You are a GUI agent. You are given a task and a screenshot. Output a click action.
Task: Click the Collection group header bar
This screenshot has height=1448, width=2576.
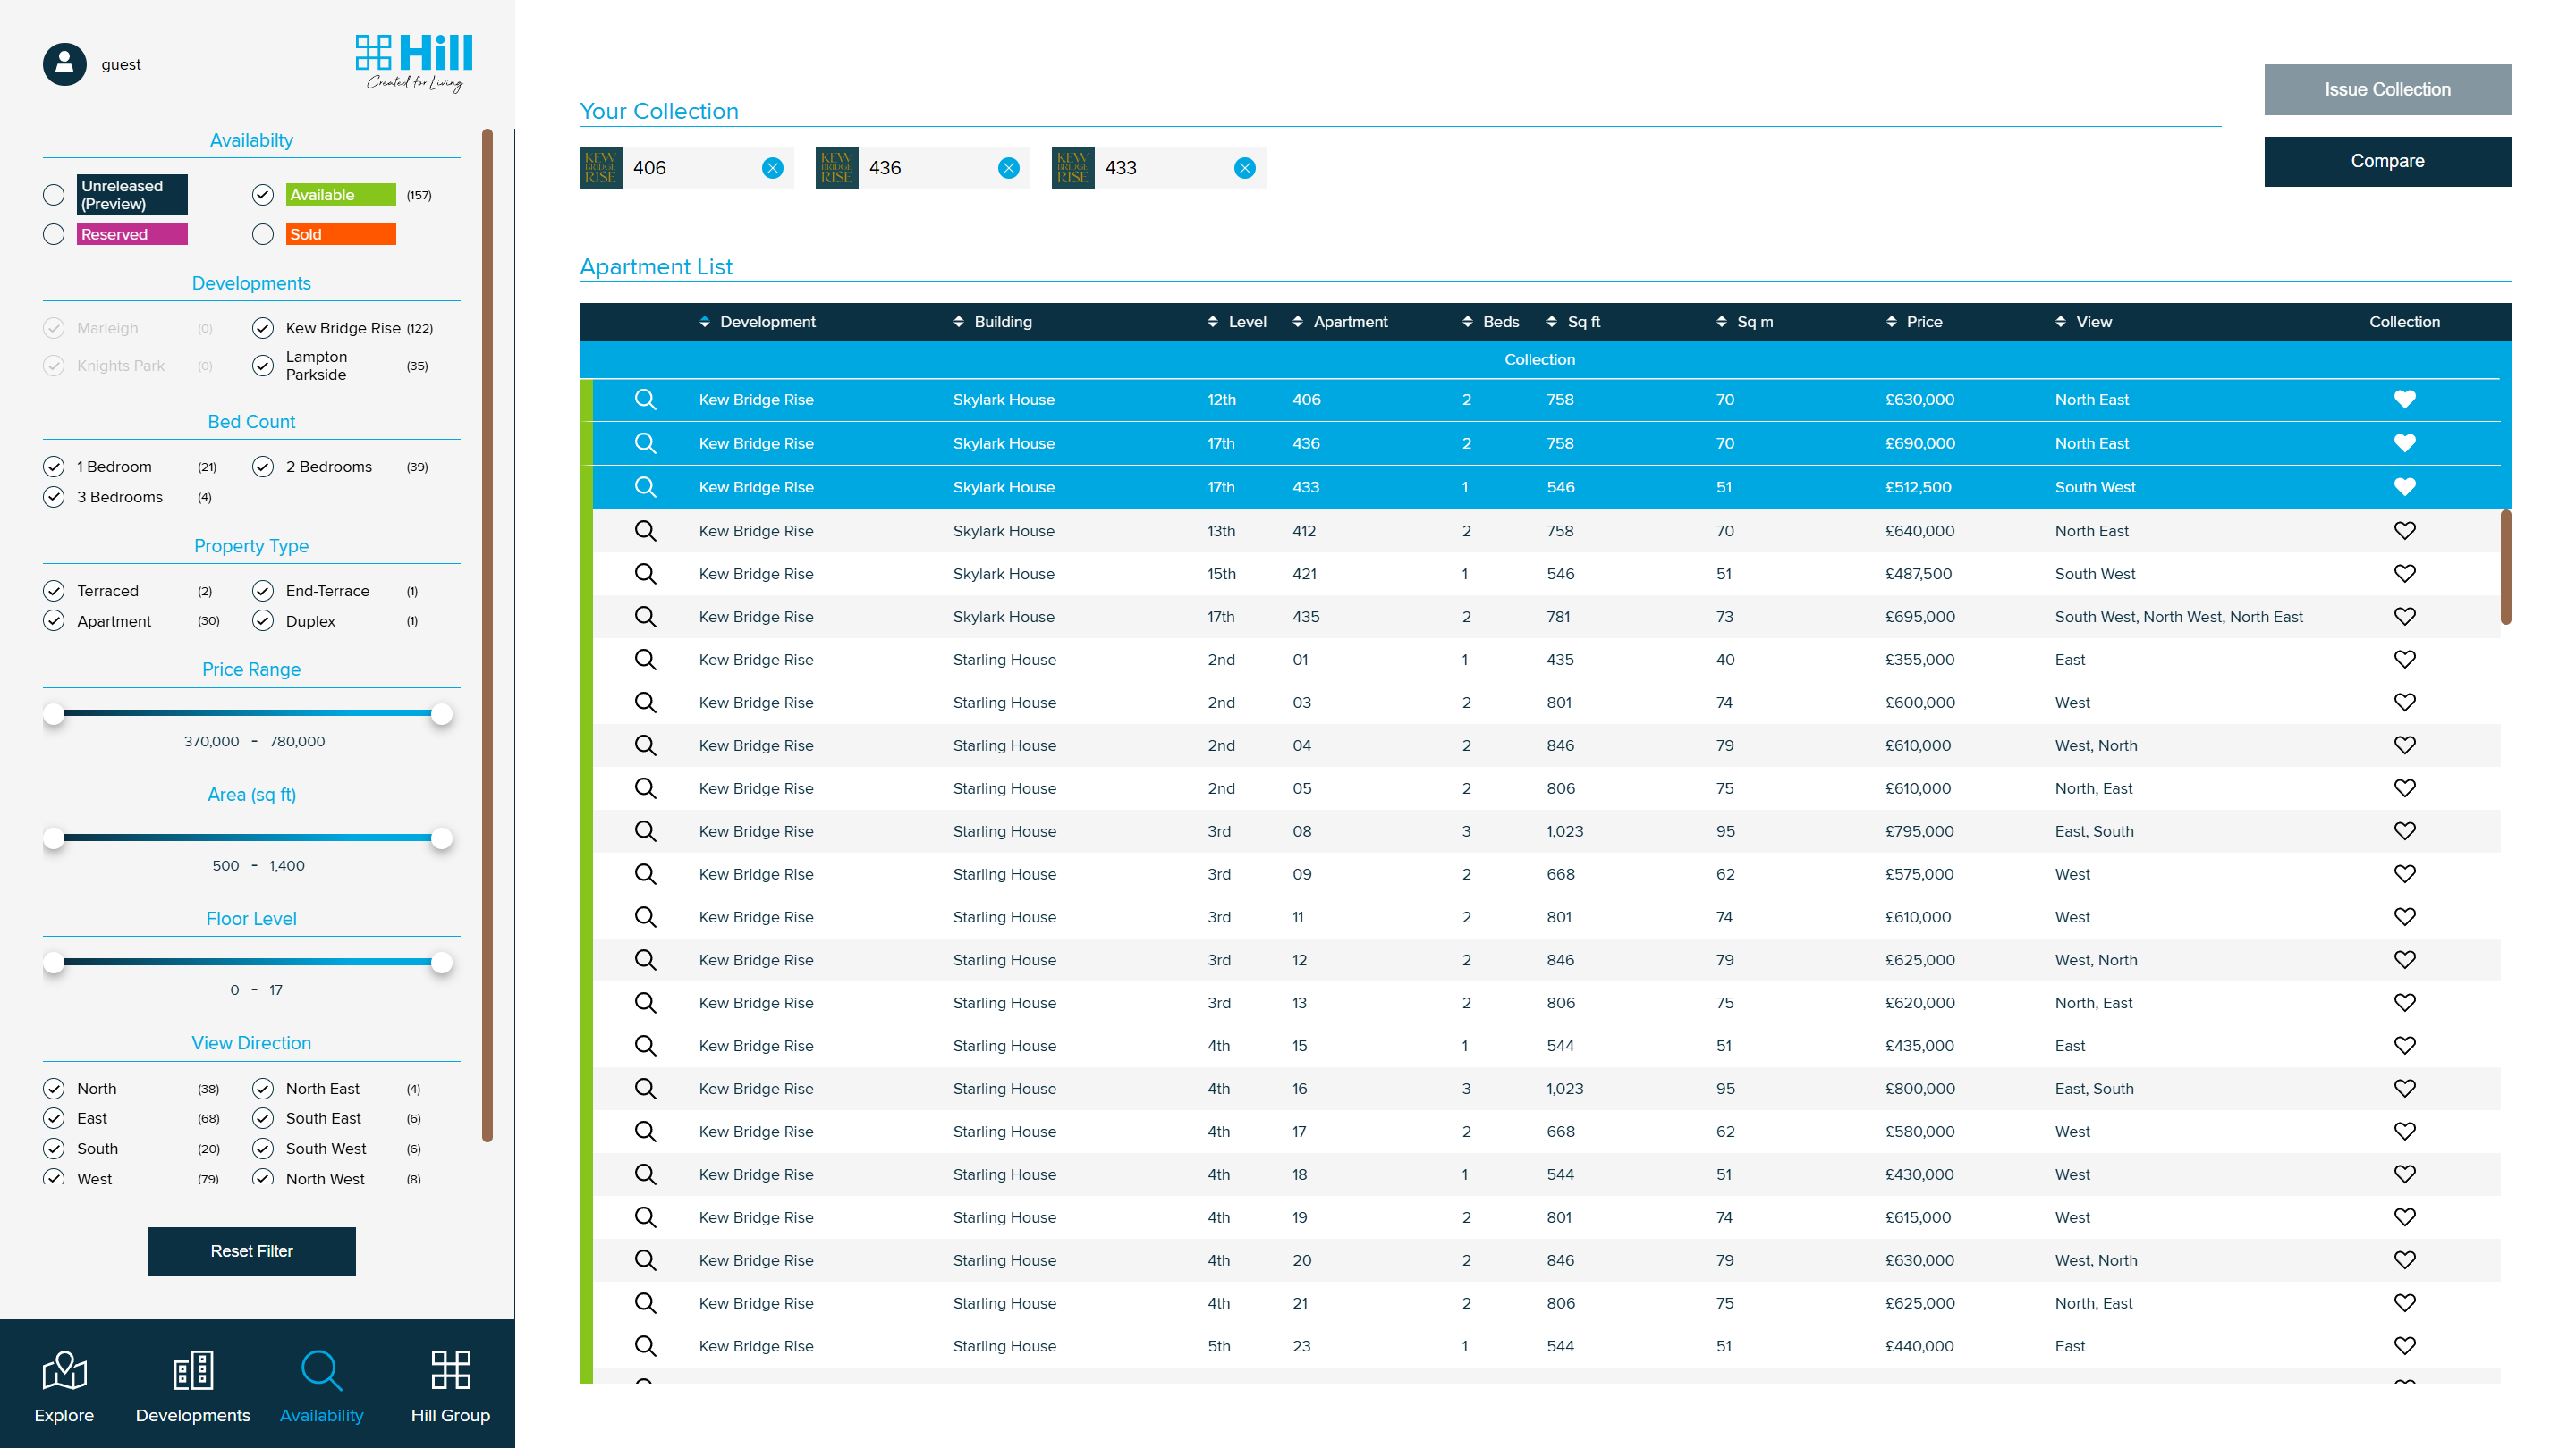(1539, 359)
